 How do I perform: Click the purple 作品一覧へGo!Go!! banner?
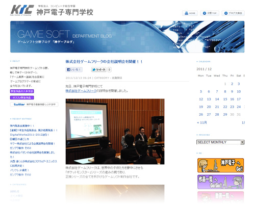point(220,182)
